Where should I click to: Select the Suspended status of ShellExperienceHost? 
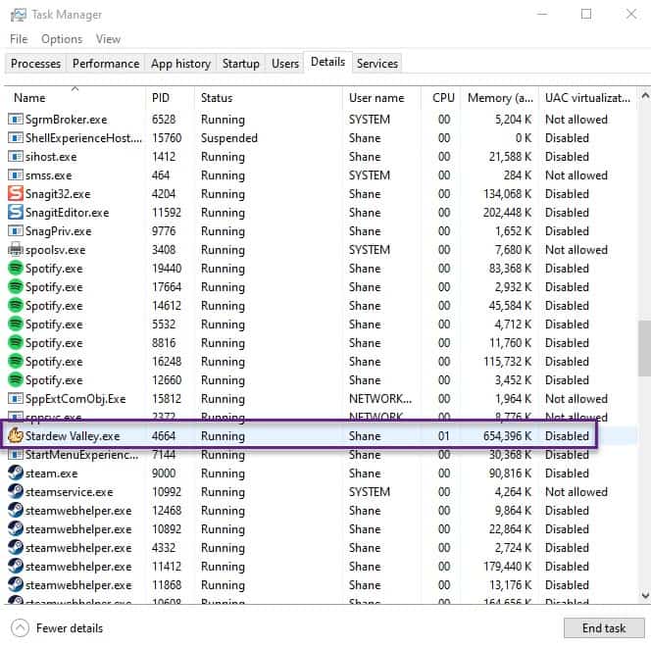[229, 138]
